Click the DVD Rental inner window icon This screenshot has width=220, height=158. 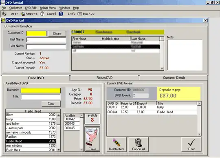pos(3,20)
